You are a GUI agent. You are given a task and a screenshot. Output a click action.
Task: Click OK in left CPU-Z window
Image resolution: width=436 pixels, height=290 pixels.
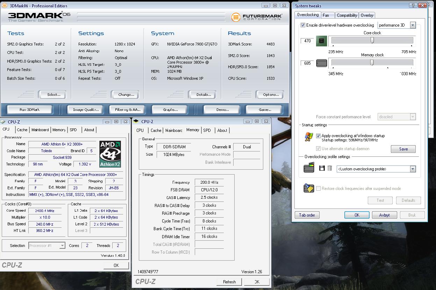tap(116, 266)
